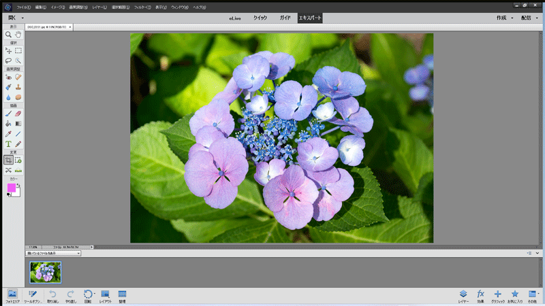Viewport: 545px width, 306px height.
Task: Open the Help (ヘルプ) menu
Action: pyautogui.click(x=200, y=7)
